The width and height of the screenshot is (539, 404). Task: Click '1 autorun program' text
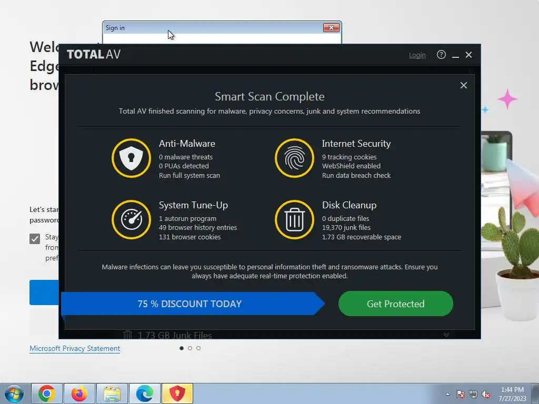[x=188, y=218]
